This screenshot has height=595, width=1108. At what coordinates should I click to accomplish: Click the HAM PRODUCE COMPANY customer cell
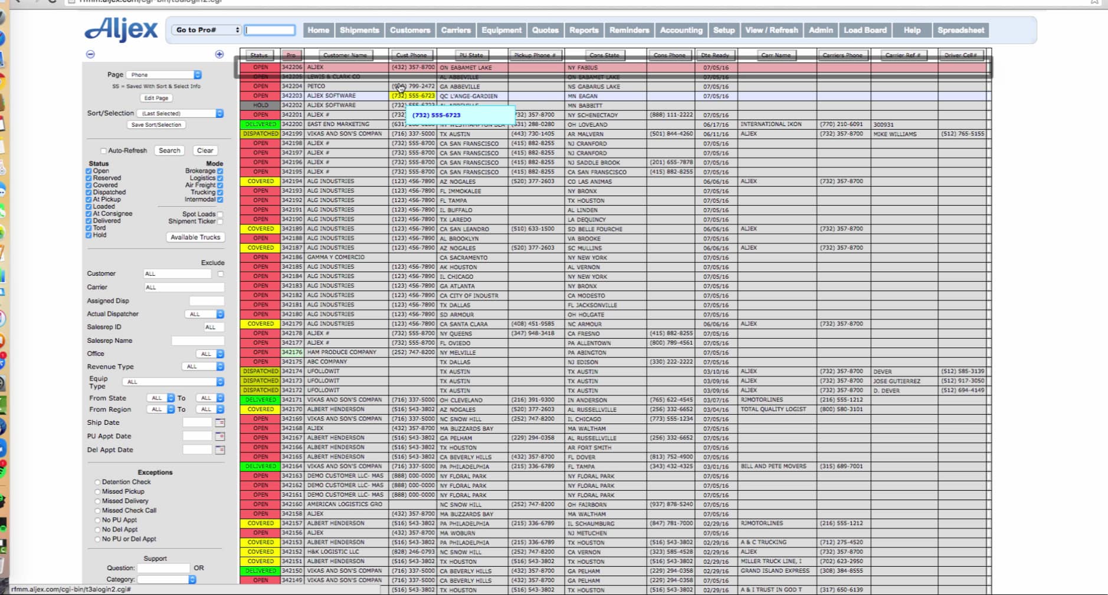[346, 352]
